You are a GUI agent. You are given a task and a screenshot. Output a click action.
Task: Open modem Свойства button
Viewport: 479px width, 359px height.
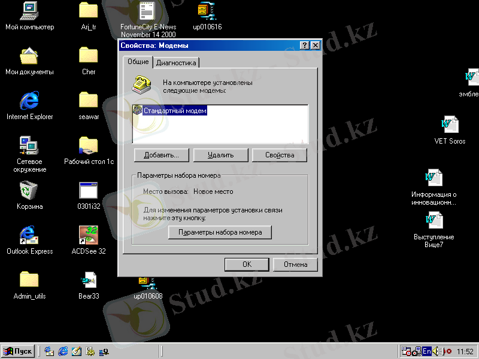pos(280,155)
